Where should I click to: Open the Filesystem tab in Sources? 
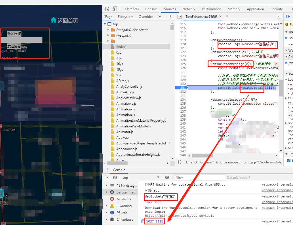(x=126, y=17)
